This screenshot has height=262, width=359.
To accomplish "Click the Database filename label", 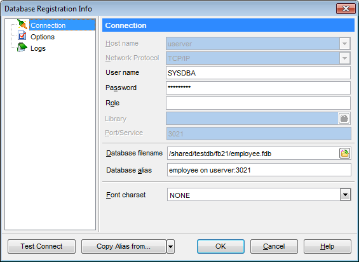I will click(135, 153).
